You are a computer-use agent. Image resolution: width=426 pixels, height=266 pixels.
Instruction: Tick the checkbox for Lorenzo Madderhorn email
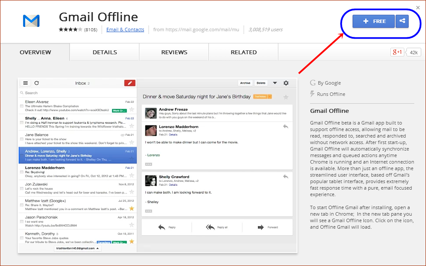[22, 172]
